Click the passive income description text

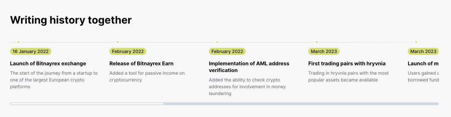coord(147,77)
